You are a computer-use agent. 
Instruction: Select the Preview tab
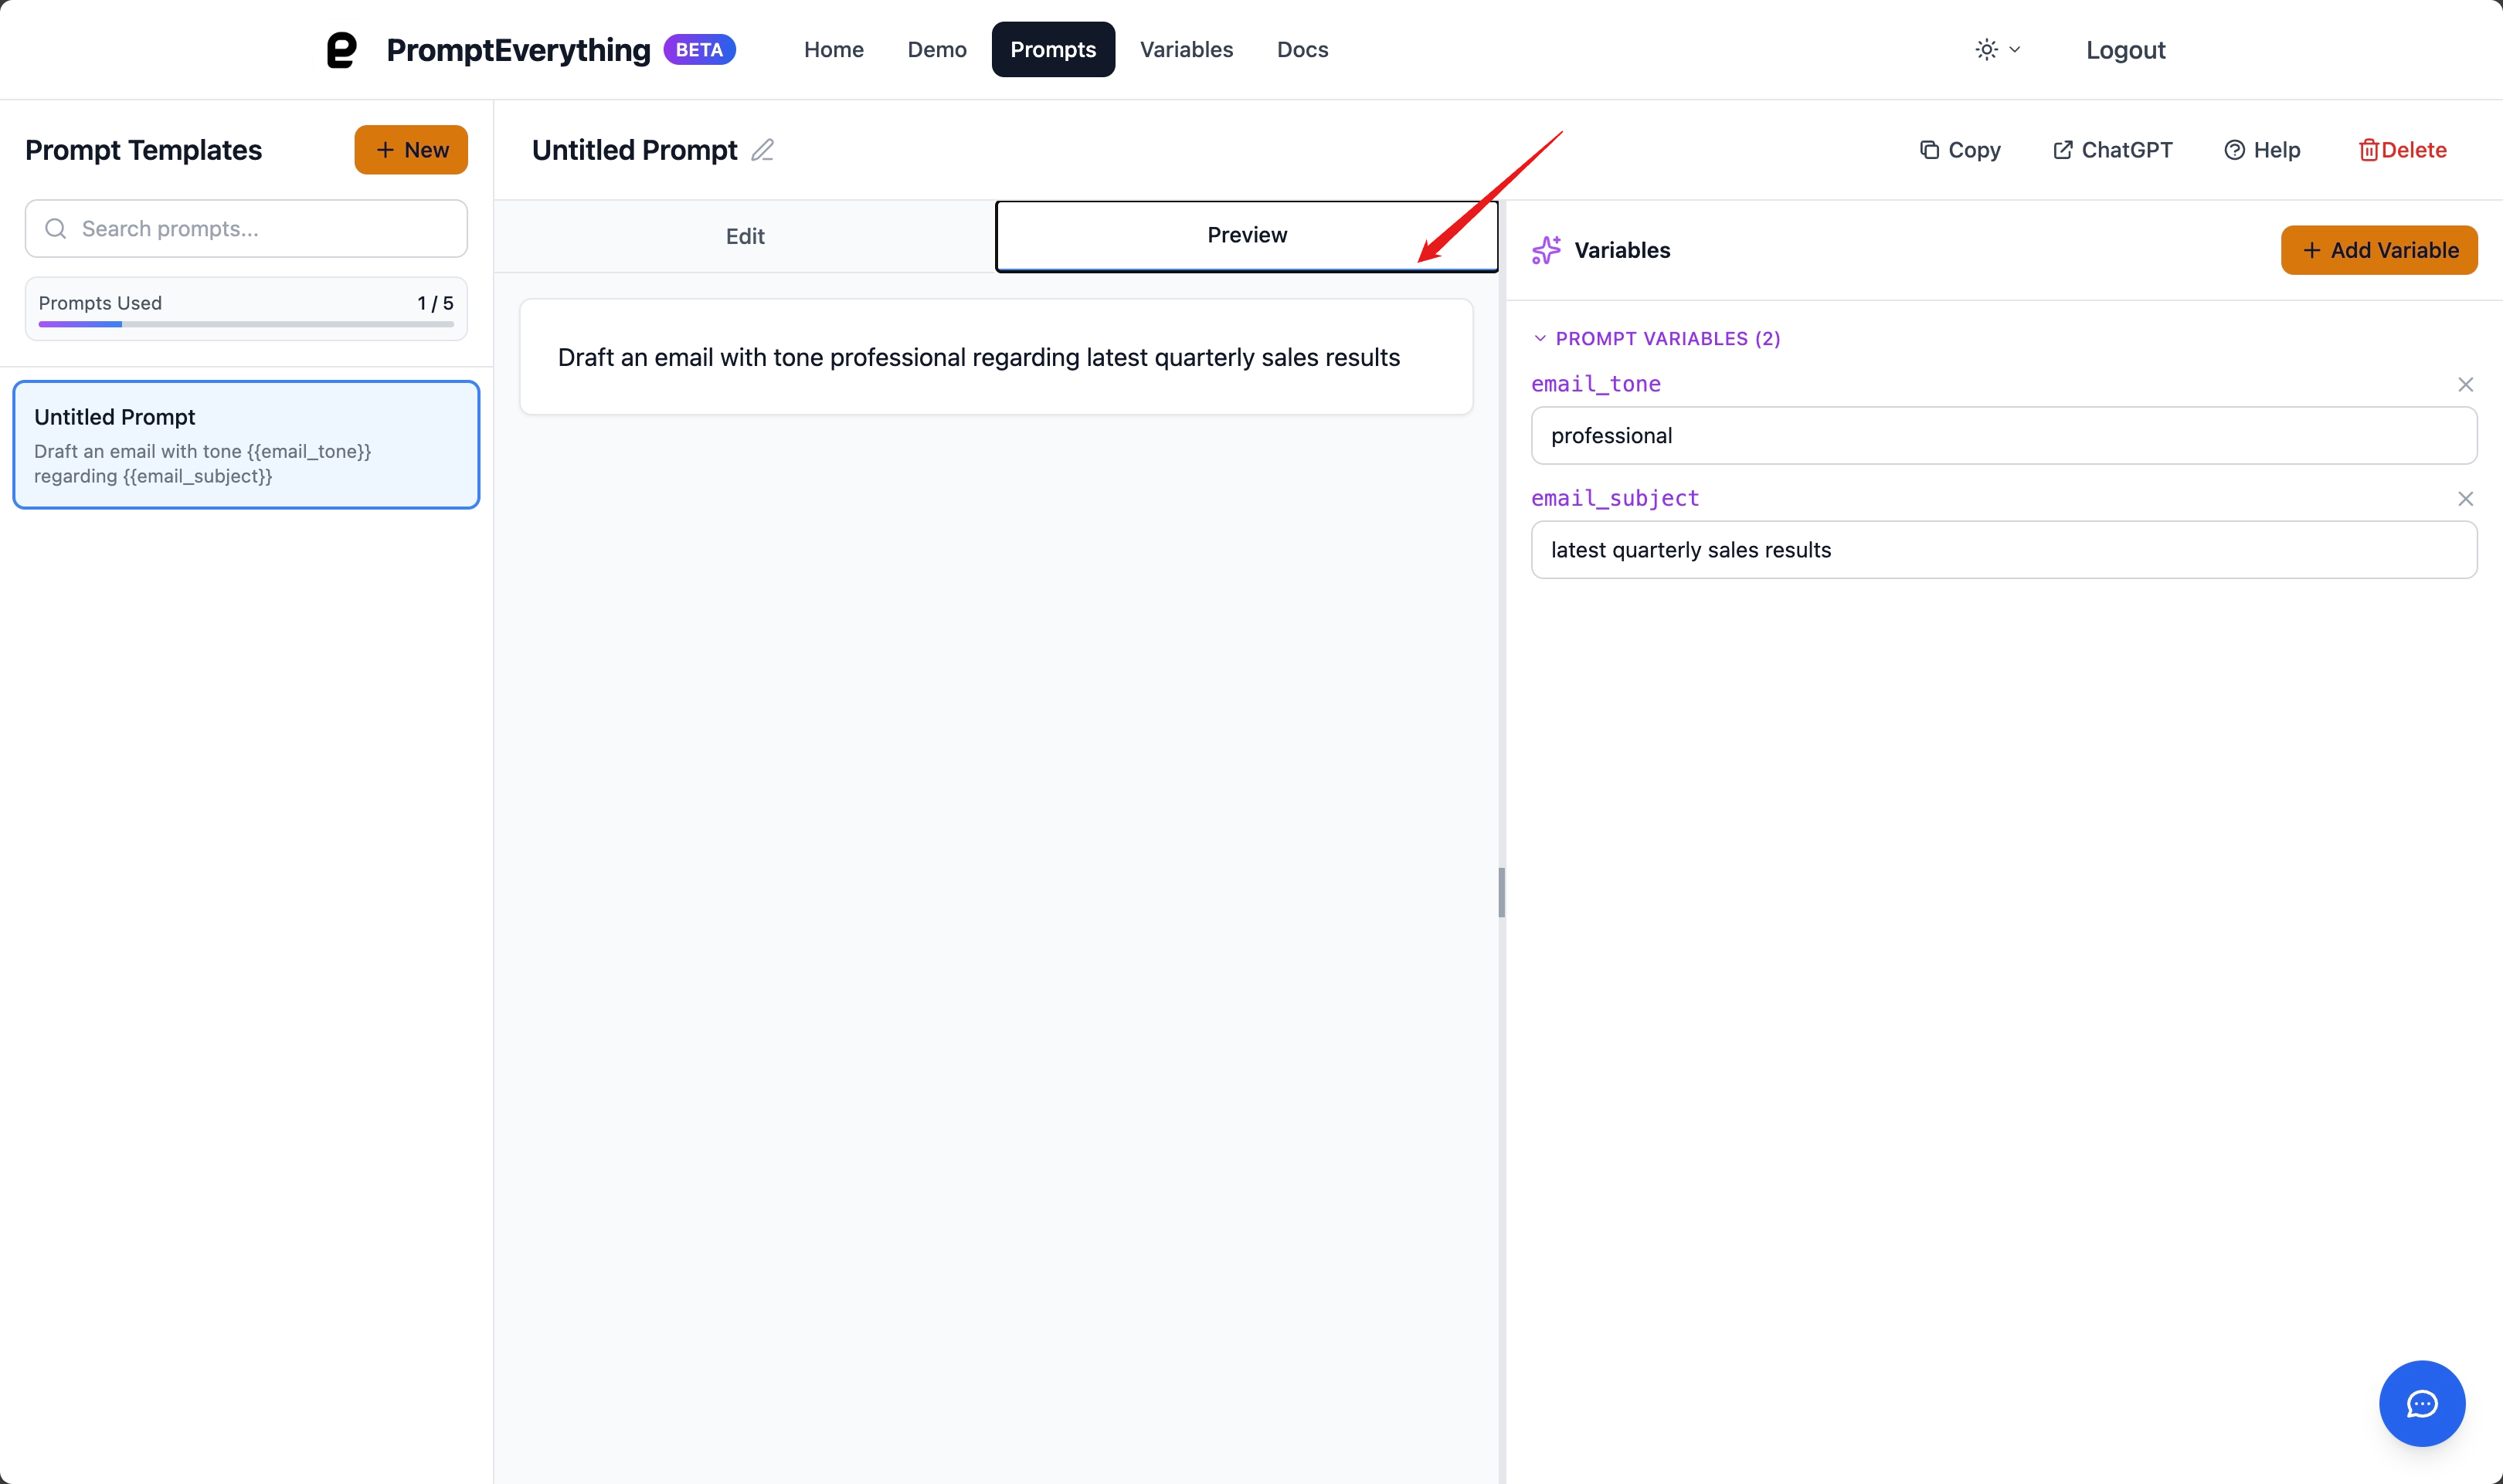point(1245,236)
